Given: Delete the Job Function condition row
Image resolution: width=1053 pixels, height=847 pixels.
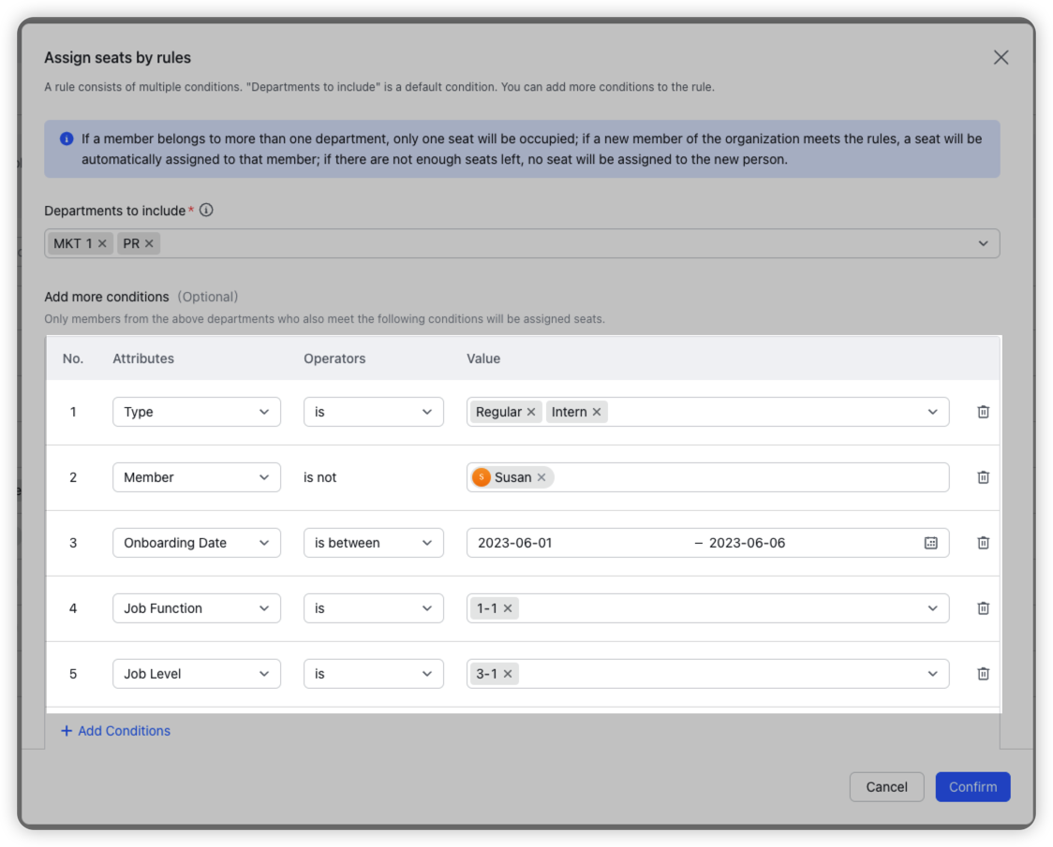Looking at the screenshot, I should [983, 608].
